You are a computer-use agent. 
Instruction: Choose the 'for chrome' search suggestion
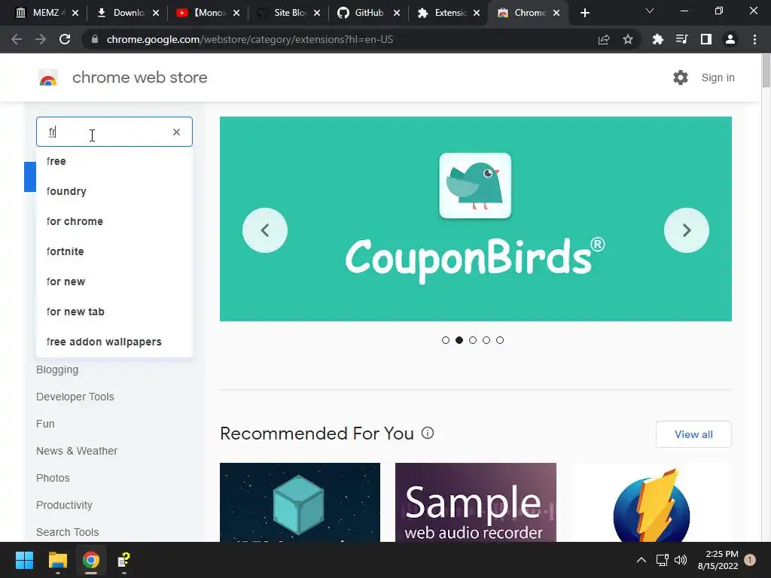coord(114,221)
